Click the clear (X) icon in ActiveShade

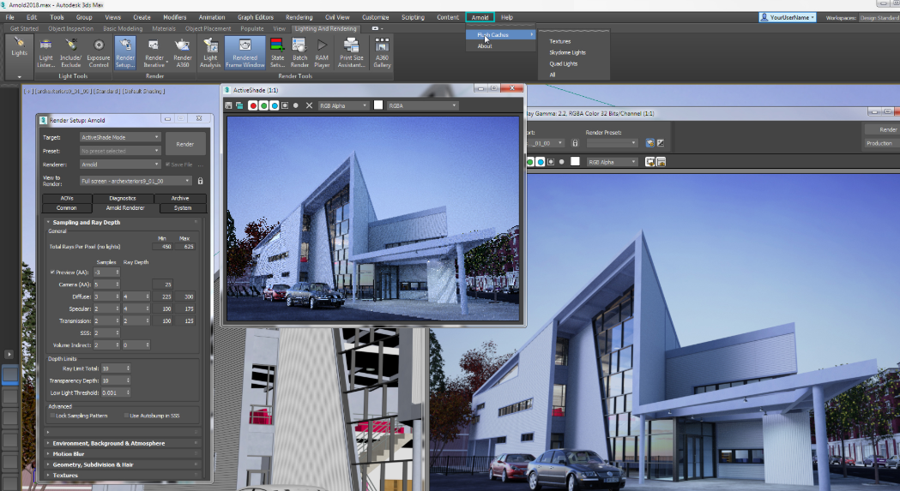(x=309, y=105)
